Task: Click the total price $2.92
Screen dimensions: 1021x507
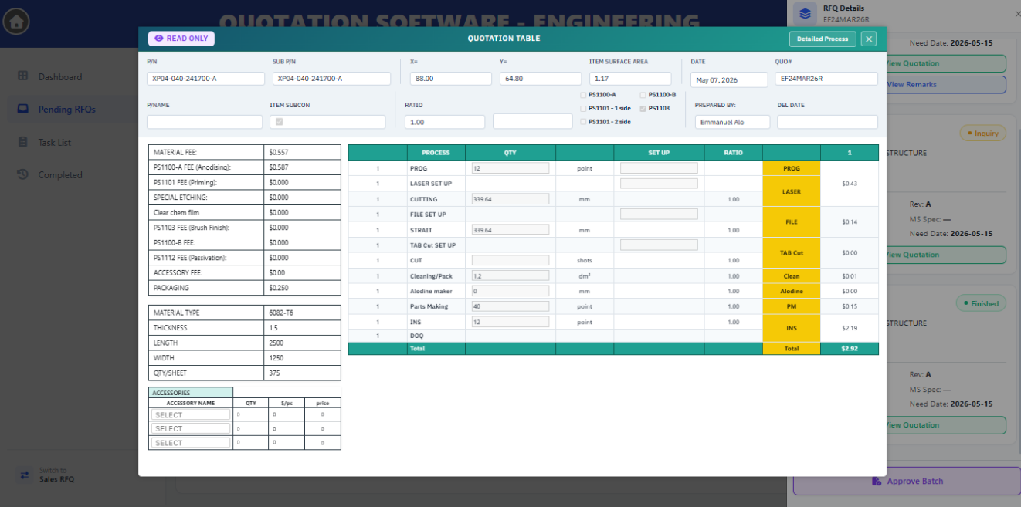Action: pyautogui.click(x=850, y=349)
